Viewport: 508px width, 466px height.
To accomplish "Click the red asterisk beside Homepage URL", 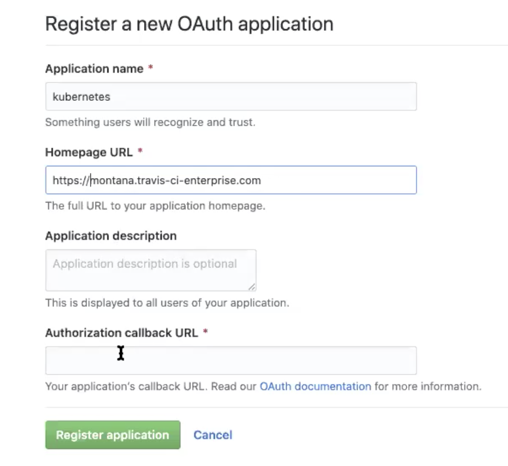I will click(140, 153).
